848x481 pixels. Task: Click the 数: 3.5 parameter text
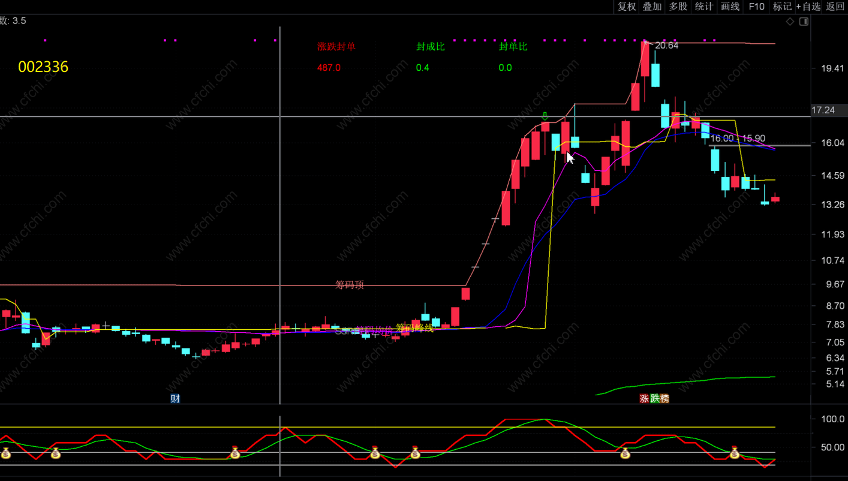pyautogui.click(x=13, y=21)
